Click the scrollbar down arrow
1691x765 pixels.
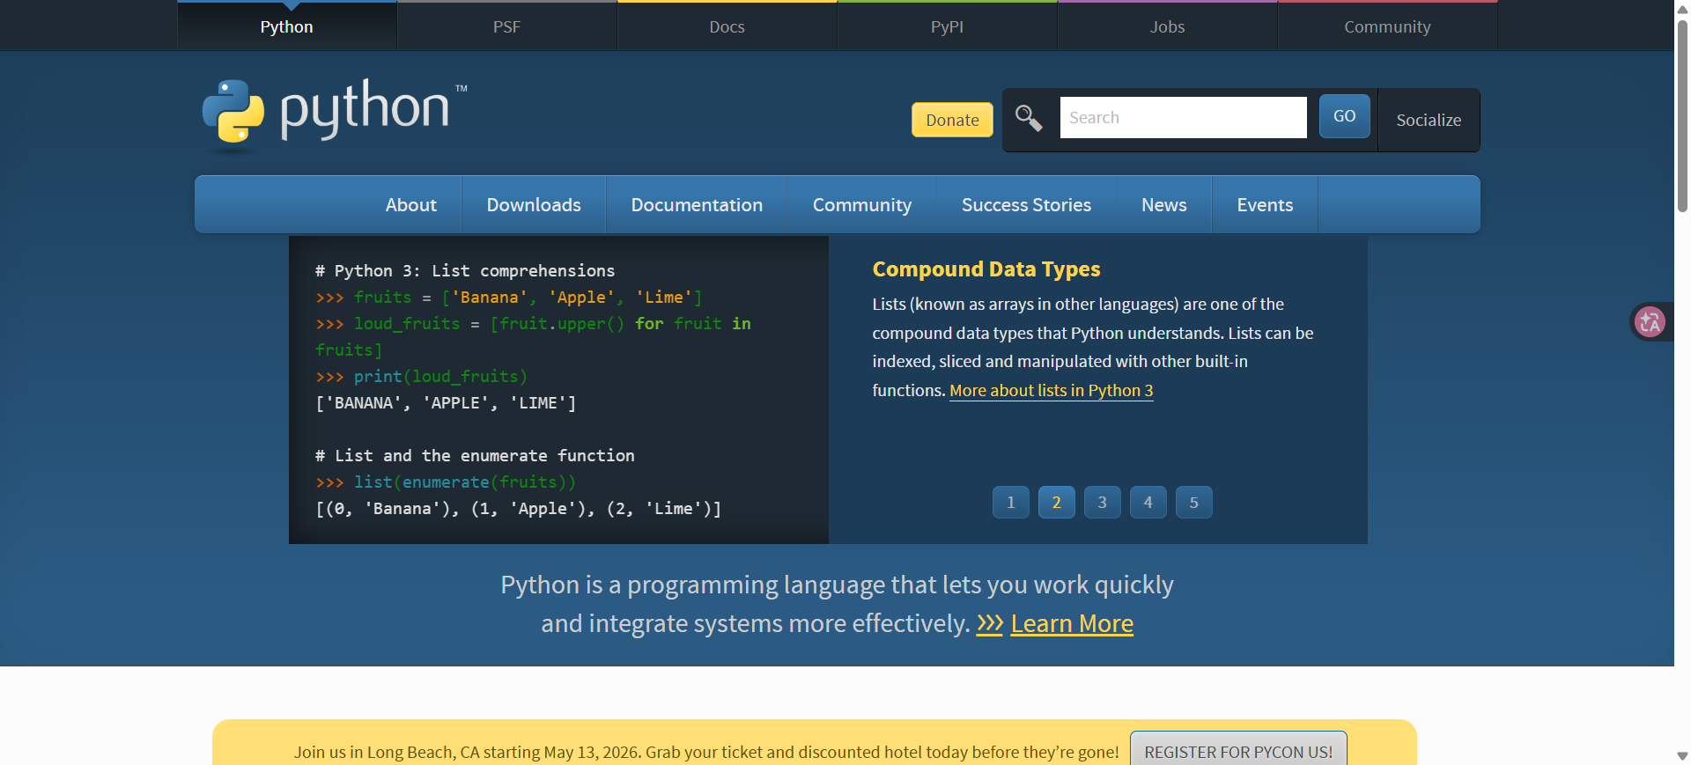pyautogui.click(x=1682, y=756)
